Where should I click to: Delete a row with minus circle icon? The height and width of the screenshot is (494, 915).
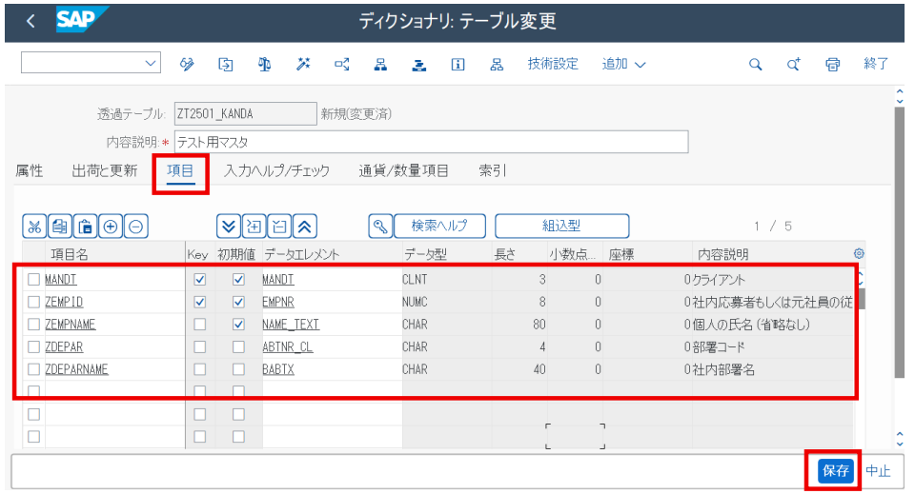tap(136, 226)
